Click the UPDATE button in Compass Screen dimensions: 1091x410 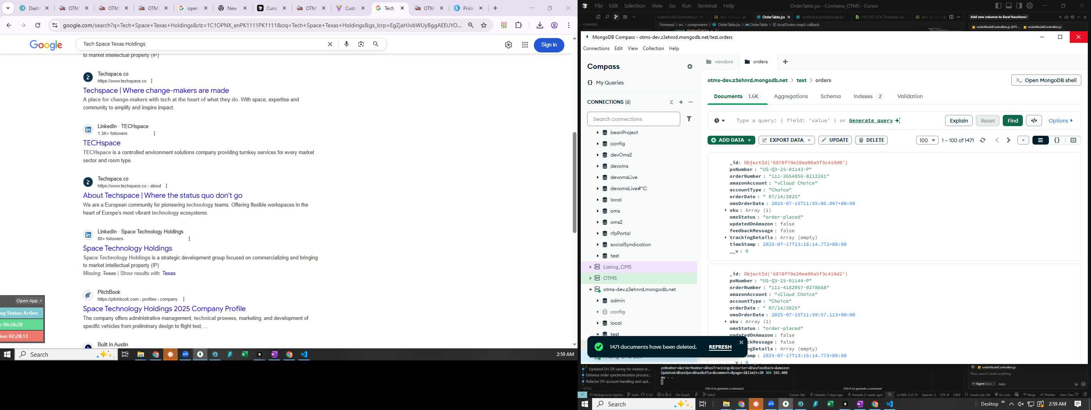pos(835,140)
